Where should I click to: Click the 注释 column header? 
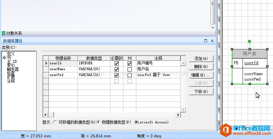pos(158,58)
